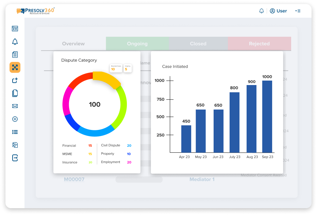Click the add new case plus icon
The height and width of the screenshot is (215, 317).
pyautogui.click(x=15, y=80)
